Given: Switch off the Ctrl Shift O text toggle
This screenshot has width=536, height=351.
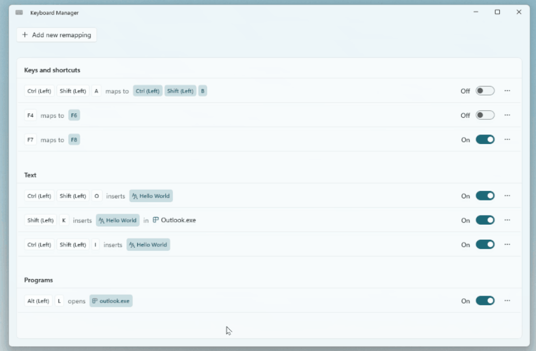Looking at the screenshot, I should [485, 196].
